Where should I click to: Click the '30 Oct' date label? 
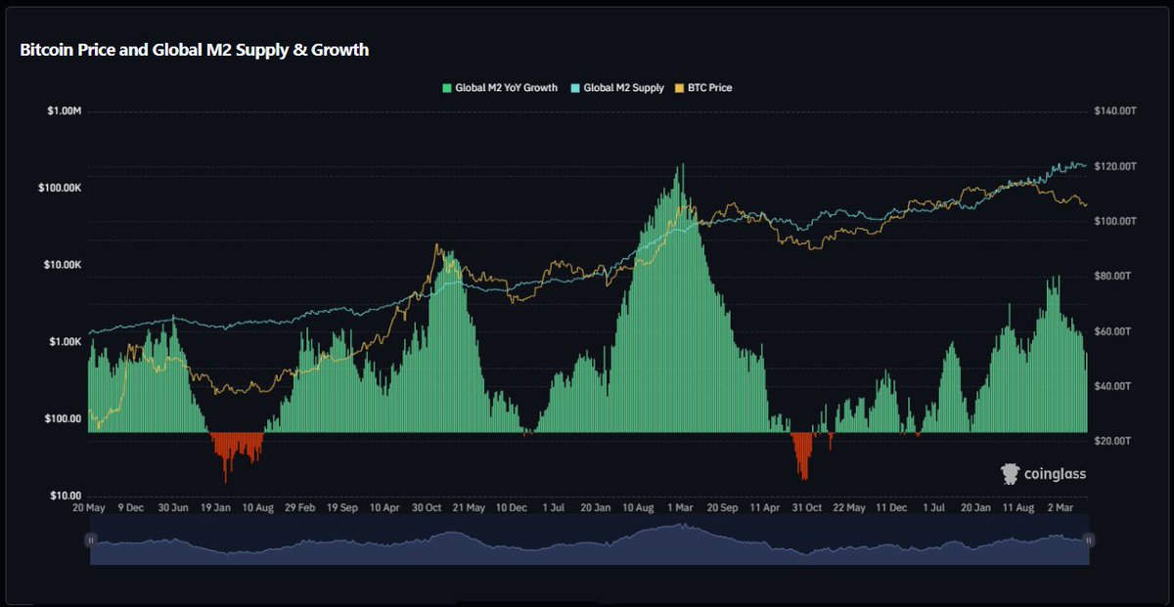[427, 508]
